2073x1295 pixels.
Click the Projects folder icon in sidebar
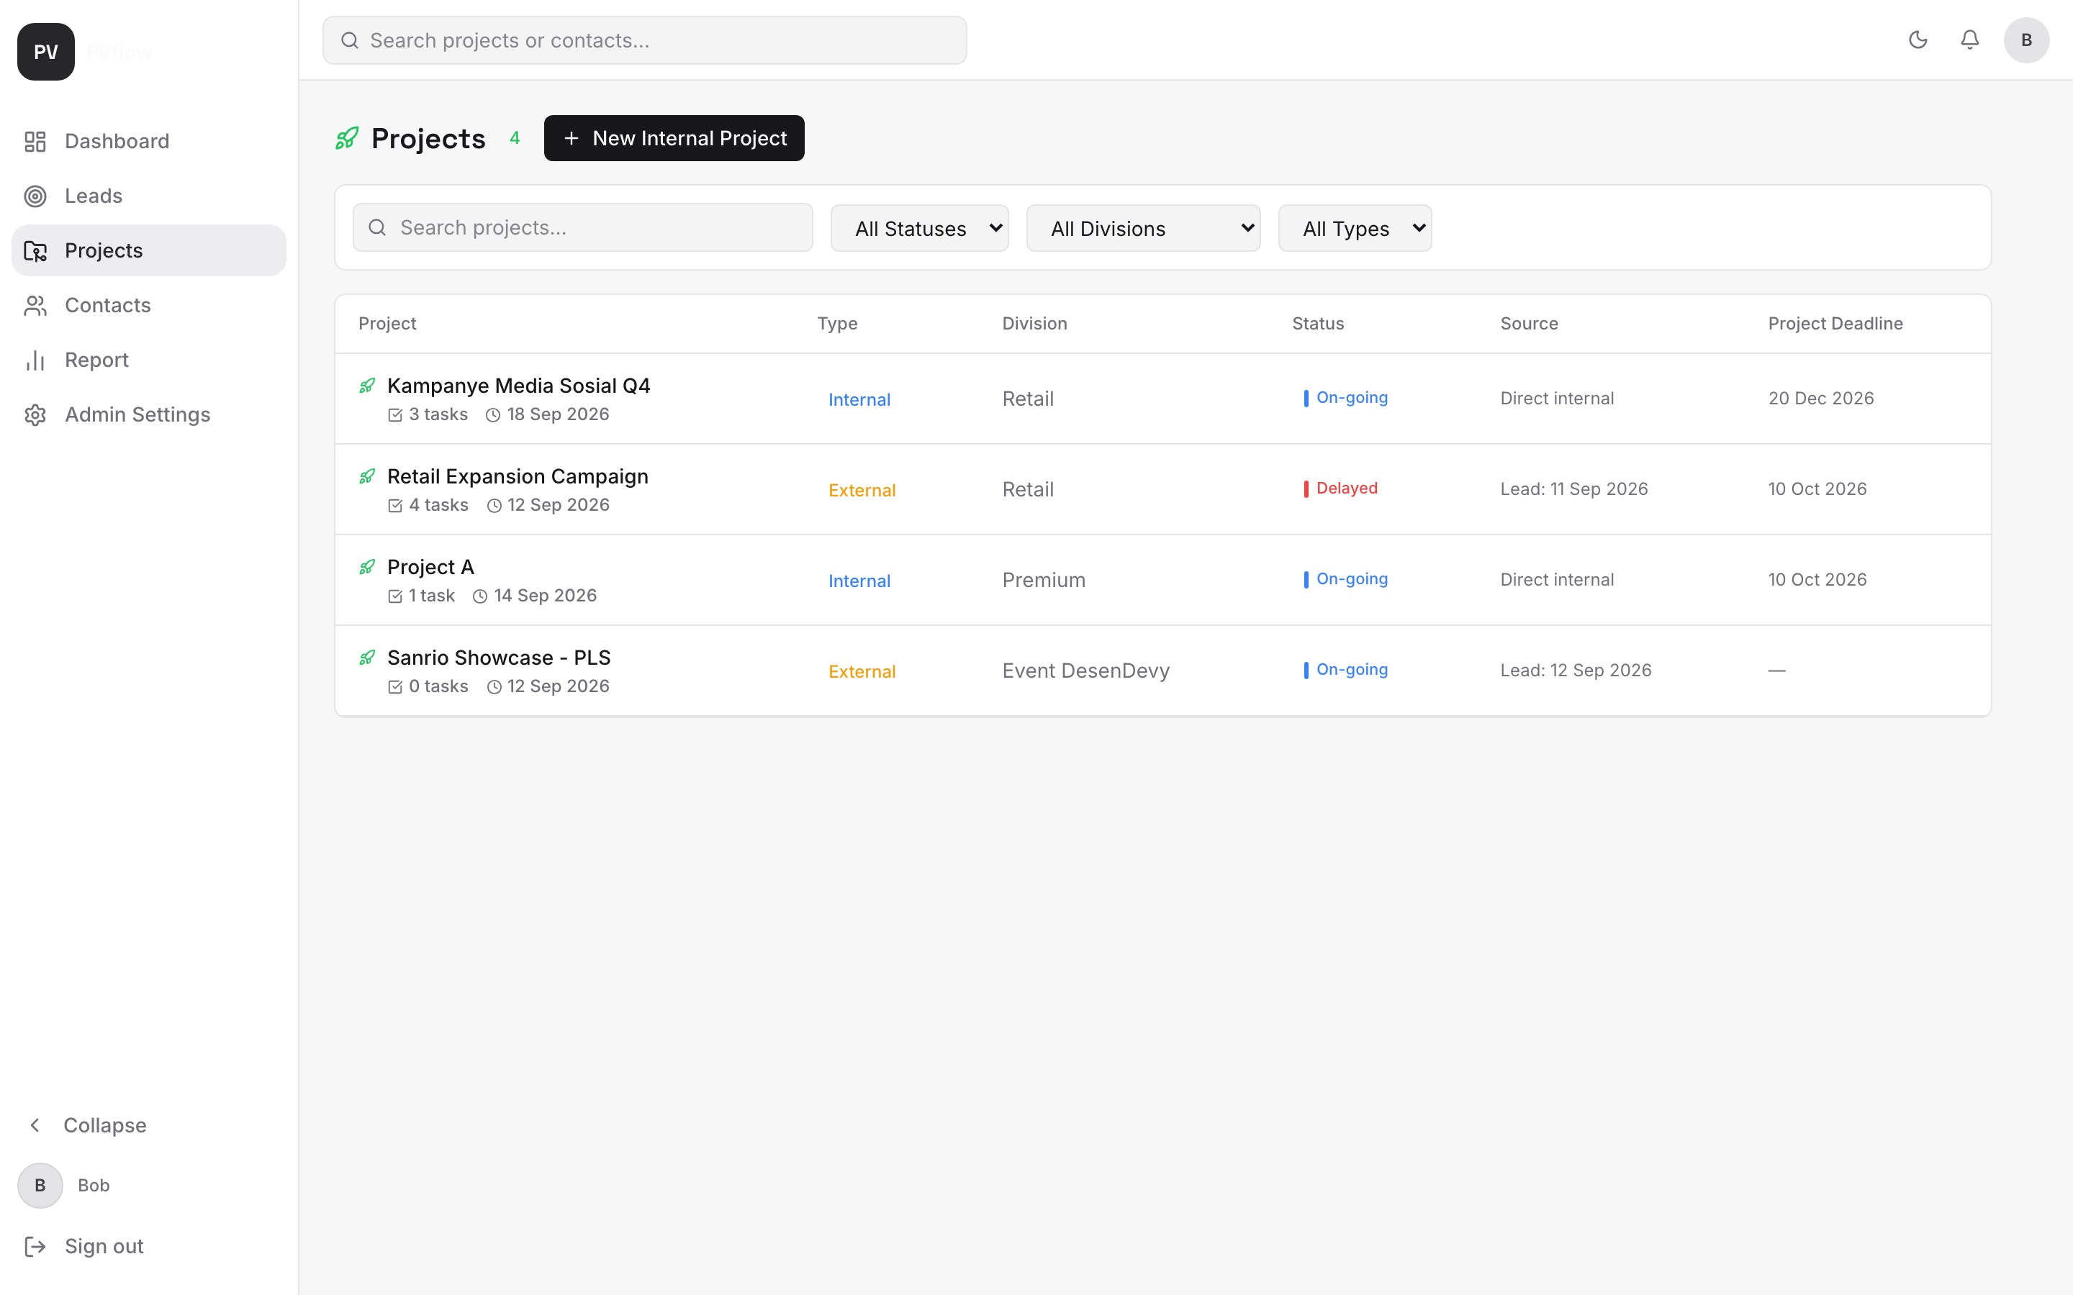coord(35,251)
